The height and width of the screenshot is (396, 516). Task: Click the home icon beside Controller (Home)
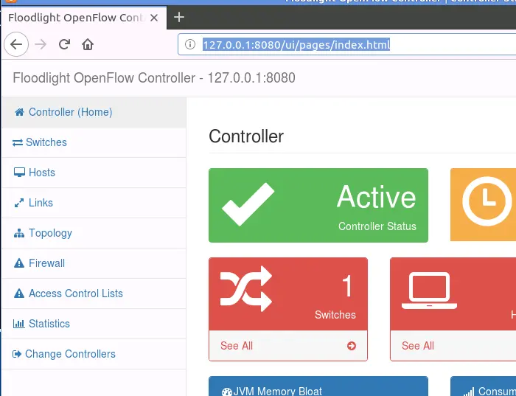(19, 112)
